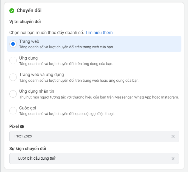Click the Ứng dụng nhắn tin description text
This screenshot has height=172, width=188.
click(x=99, y=97)
